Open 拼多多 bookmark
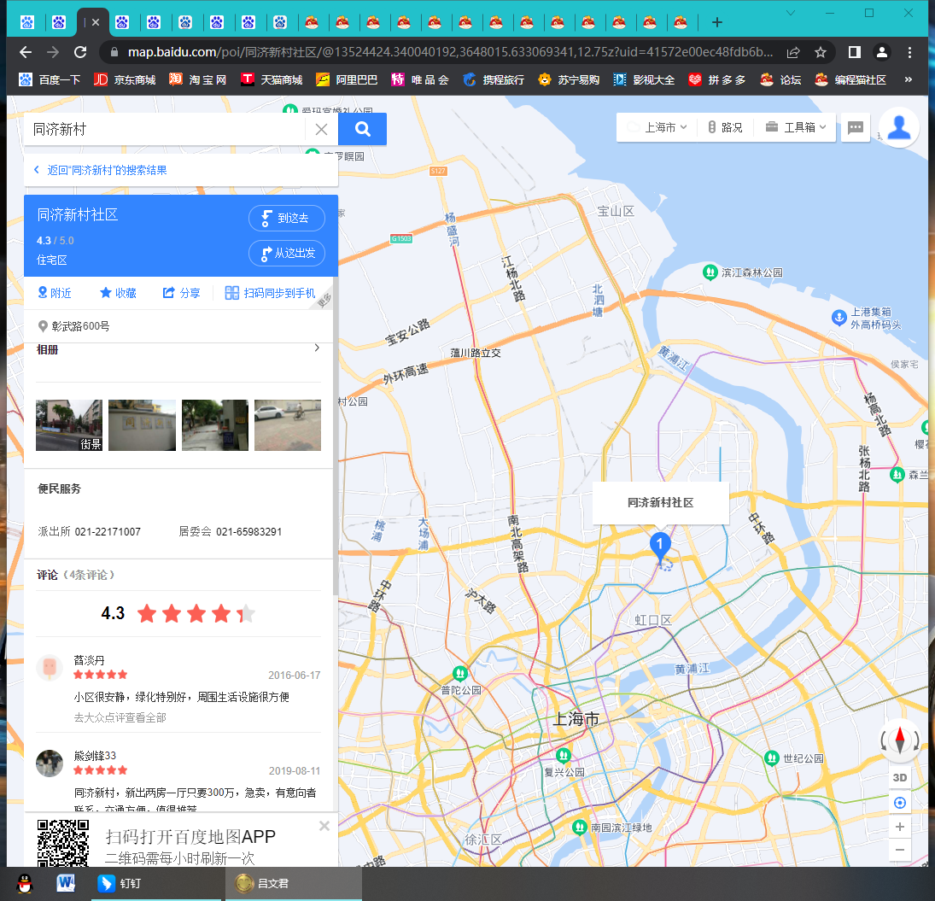The image size is (935, 901). point(717,80)
